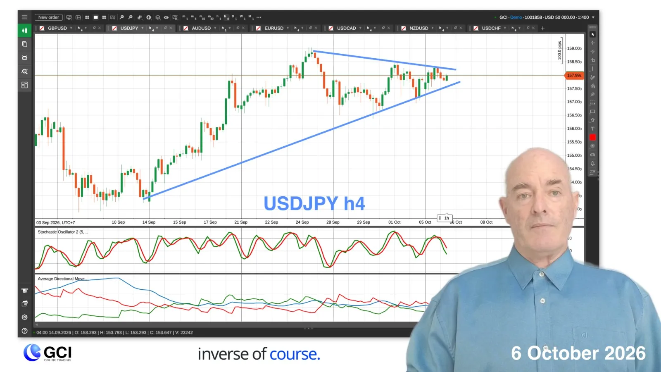
Task: Switch to multi-chart grid layout mode
Action: point(87,17)
